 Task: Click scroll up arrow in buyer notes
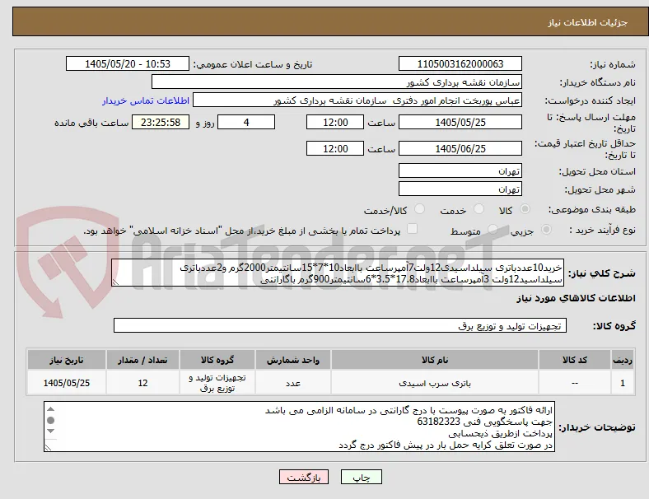tap(50, 409)
